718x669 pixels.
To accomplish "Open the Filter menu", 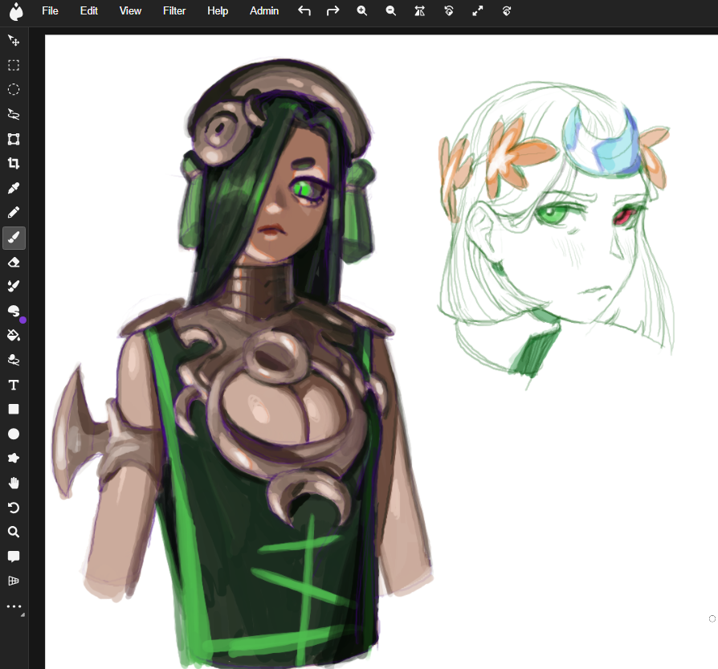I will 174,11.
